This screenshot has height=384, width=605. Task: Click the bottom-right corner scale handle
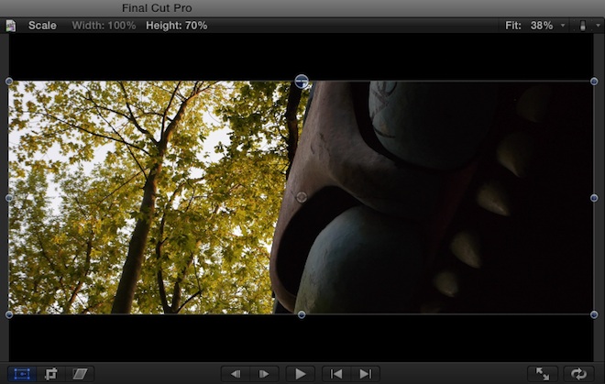pyautogui.click(x=594, y=314)
